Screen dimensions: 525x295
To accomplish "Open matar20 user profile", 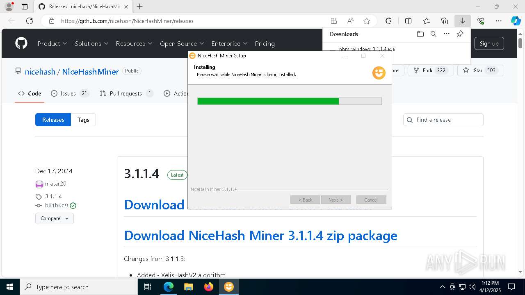I will (55, 184).
